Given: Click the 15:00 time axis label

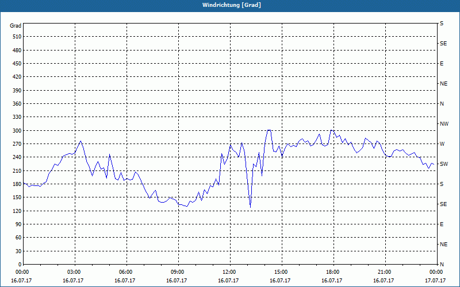Looking at the screenshot, I should (281, 272).
